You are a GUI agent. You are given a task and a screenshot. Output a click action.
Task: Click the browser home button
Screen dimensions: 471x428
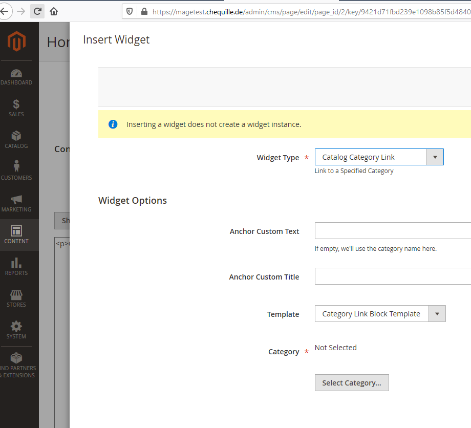pyautogui.click(x=54, y=11)
